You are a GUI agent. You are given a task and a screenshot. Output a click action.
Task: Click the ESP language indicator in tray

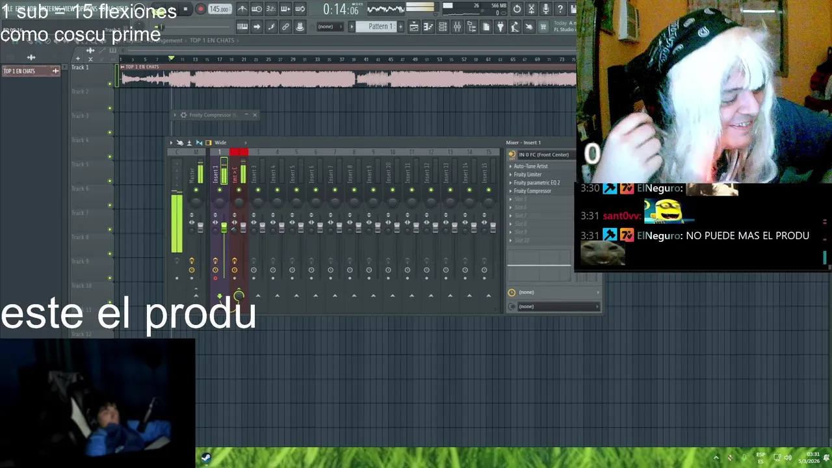[x=760, y=458]
